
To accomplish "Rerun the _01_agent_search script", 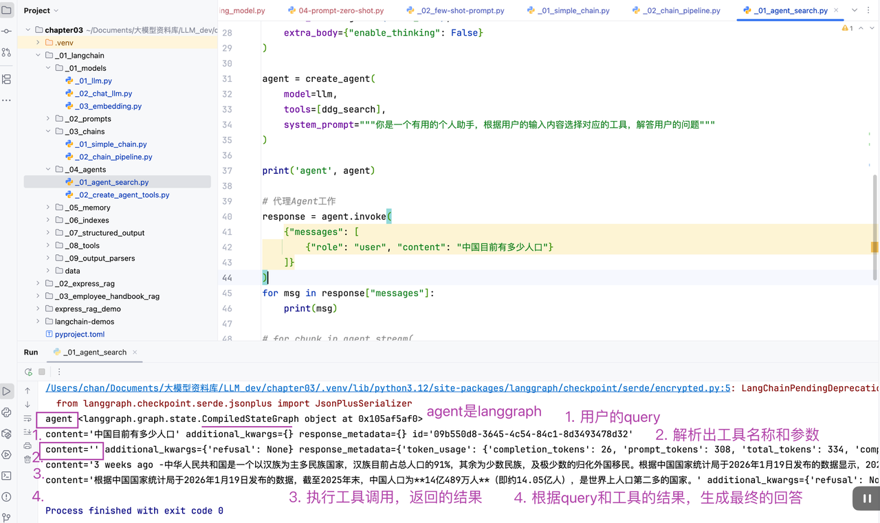I will coord(28,372).
